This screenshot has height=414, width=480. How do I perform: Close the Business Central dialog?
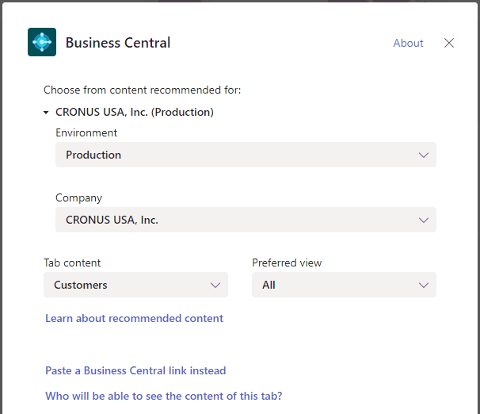point(449,43)
